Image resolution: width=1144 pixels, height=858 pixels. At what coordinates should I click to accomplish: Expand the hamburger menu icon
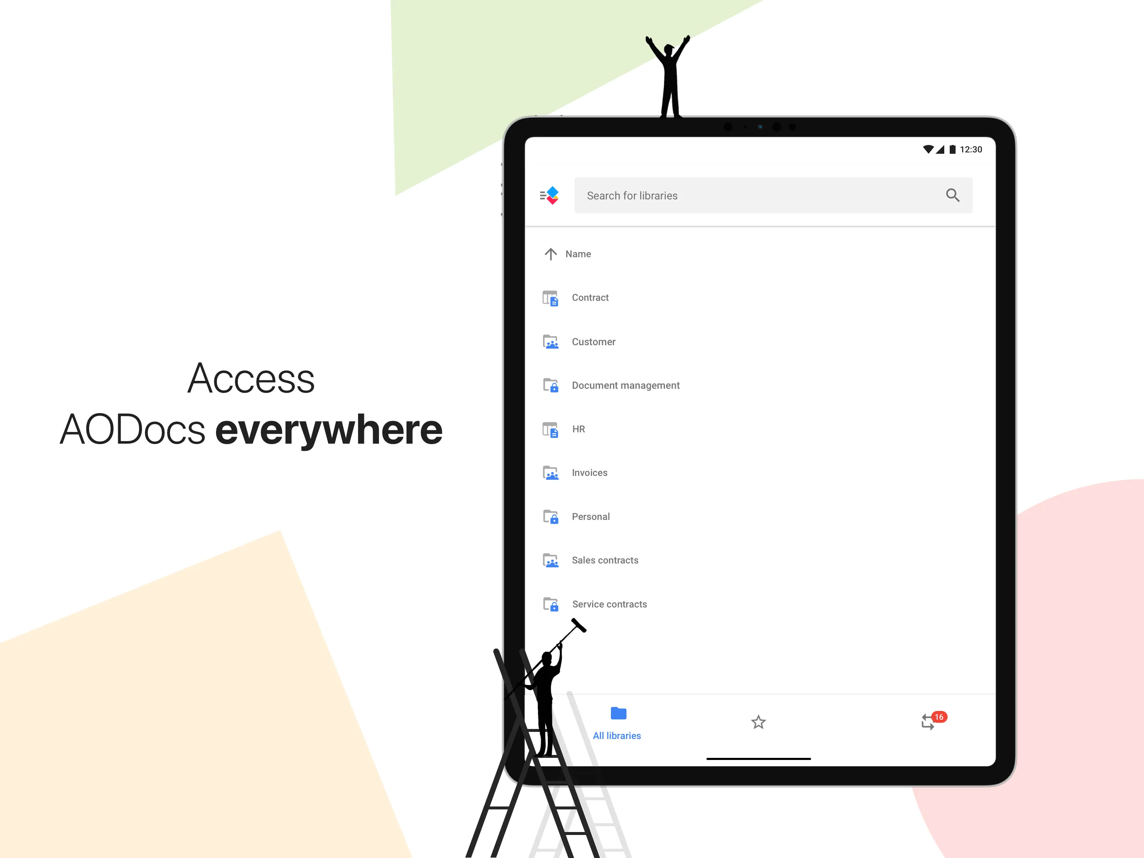[x=542, y=196]
